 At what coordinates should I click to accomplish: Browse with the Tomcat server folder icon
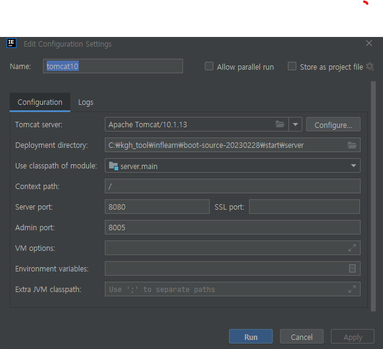(x=280, y=124)
